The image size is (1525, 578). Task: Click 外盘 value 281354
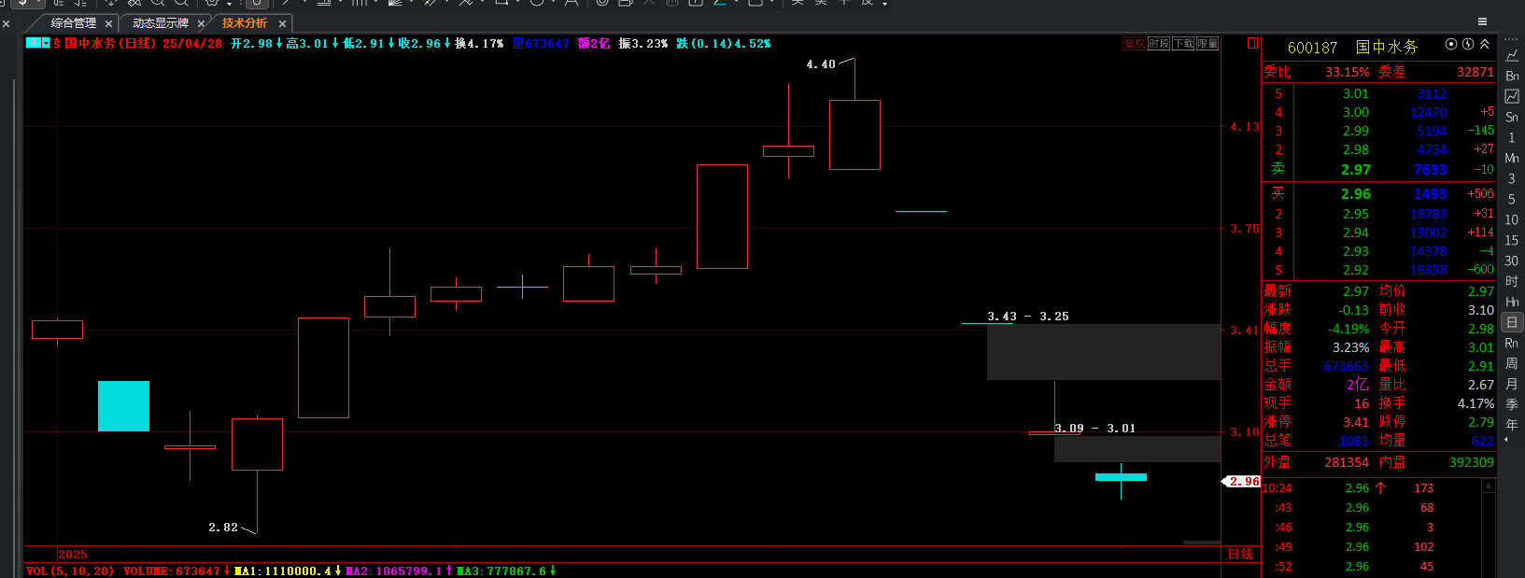[1347, 462]
